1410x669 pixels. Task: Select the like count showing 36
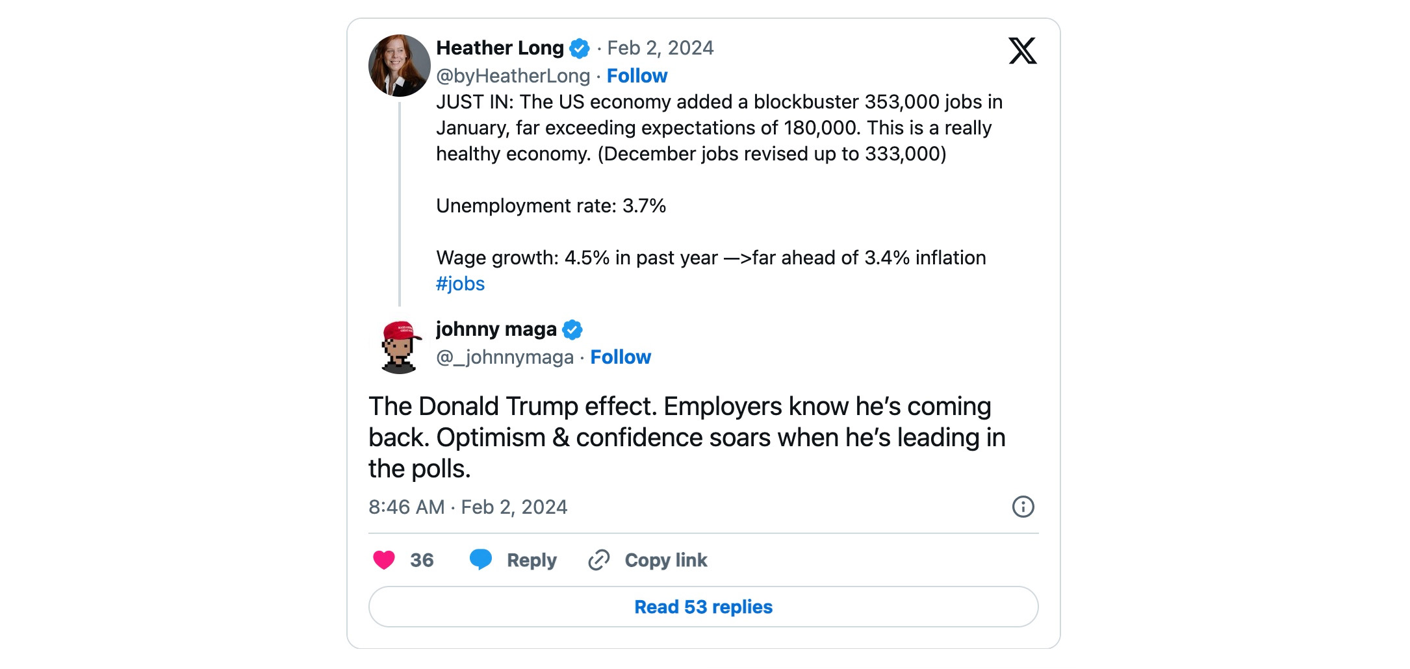pos(422,559)
